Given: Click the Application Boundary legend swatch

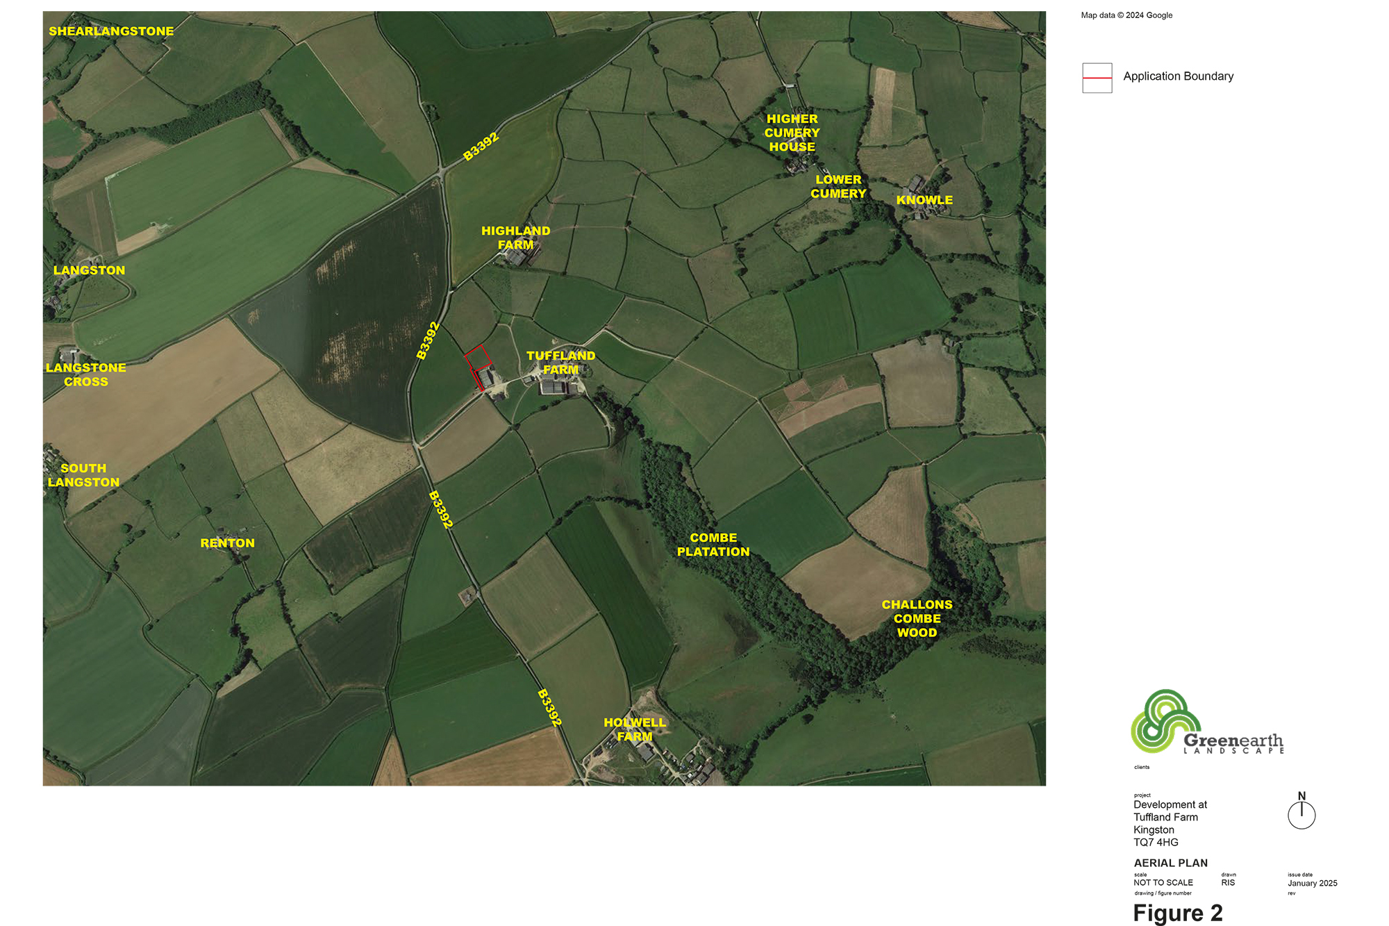Looking at the screenshot, I should (x=1097, y=78).
